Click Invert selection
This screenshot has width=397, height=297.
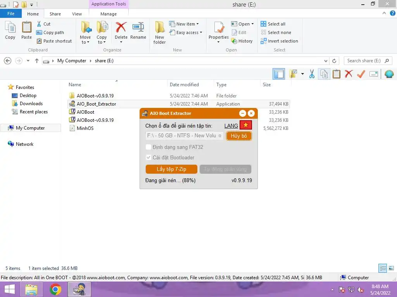click(x=279, y=41)
